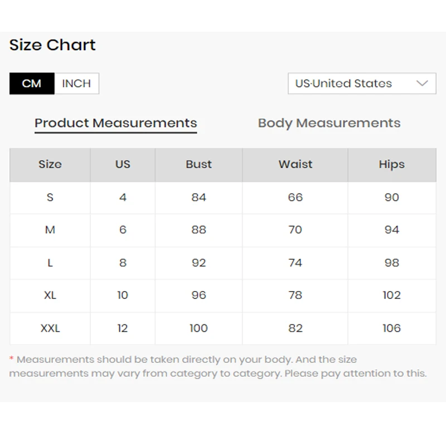
Task: Select the XL size row
Action: pos(50,295)
